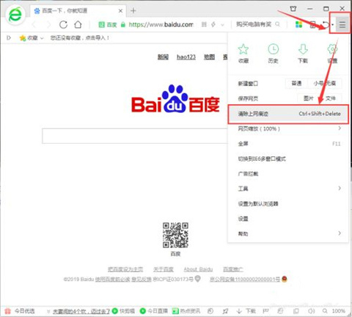Viewport: 352px width, 317px height.
Task: Open 收藏 star icon in the menu
Action: pyautogui.click(x=243, y=54)
